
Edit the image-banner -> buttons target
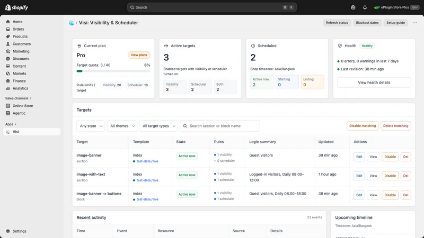359,195
